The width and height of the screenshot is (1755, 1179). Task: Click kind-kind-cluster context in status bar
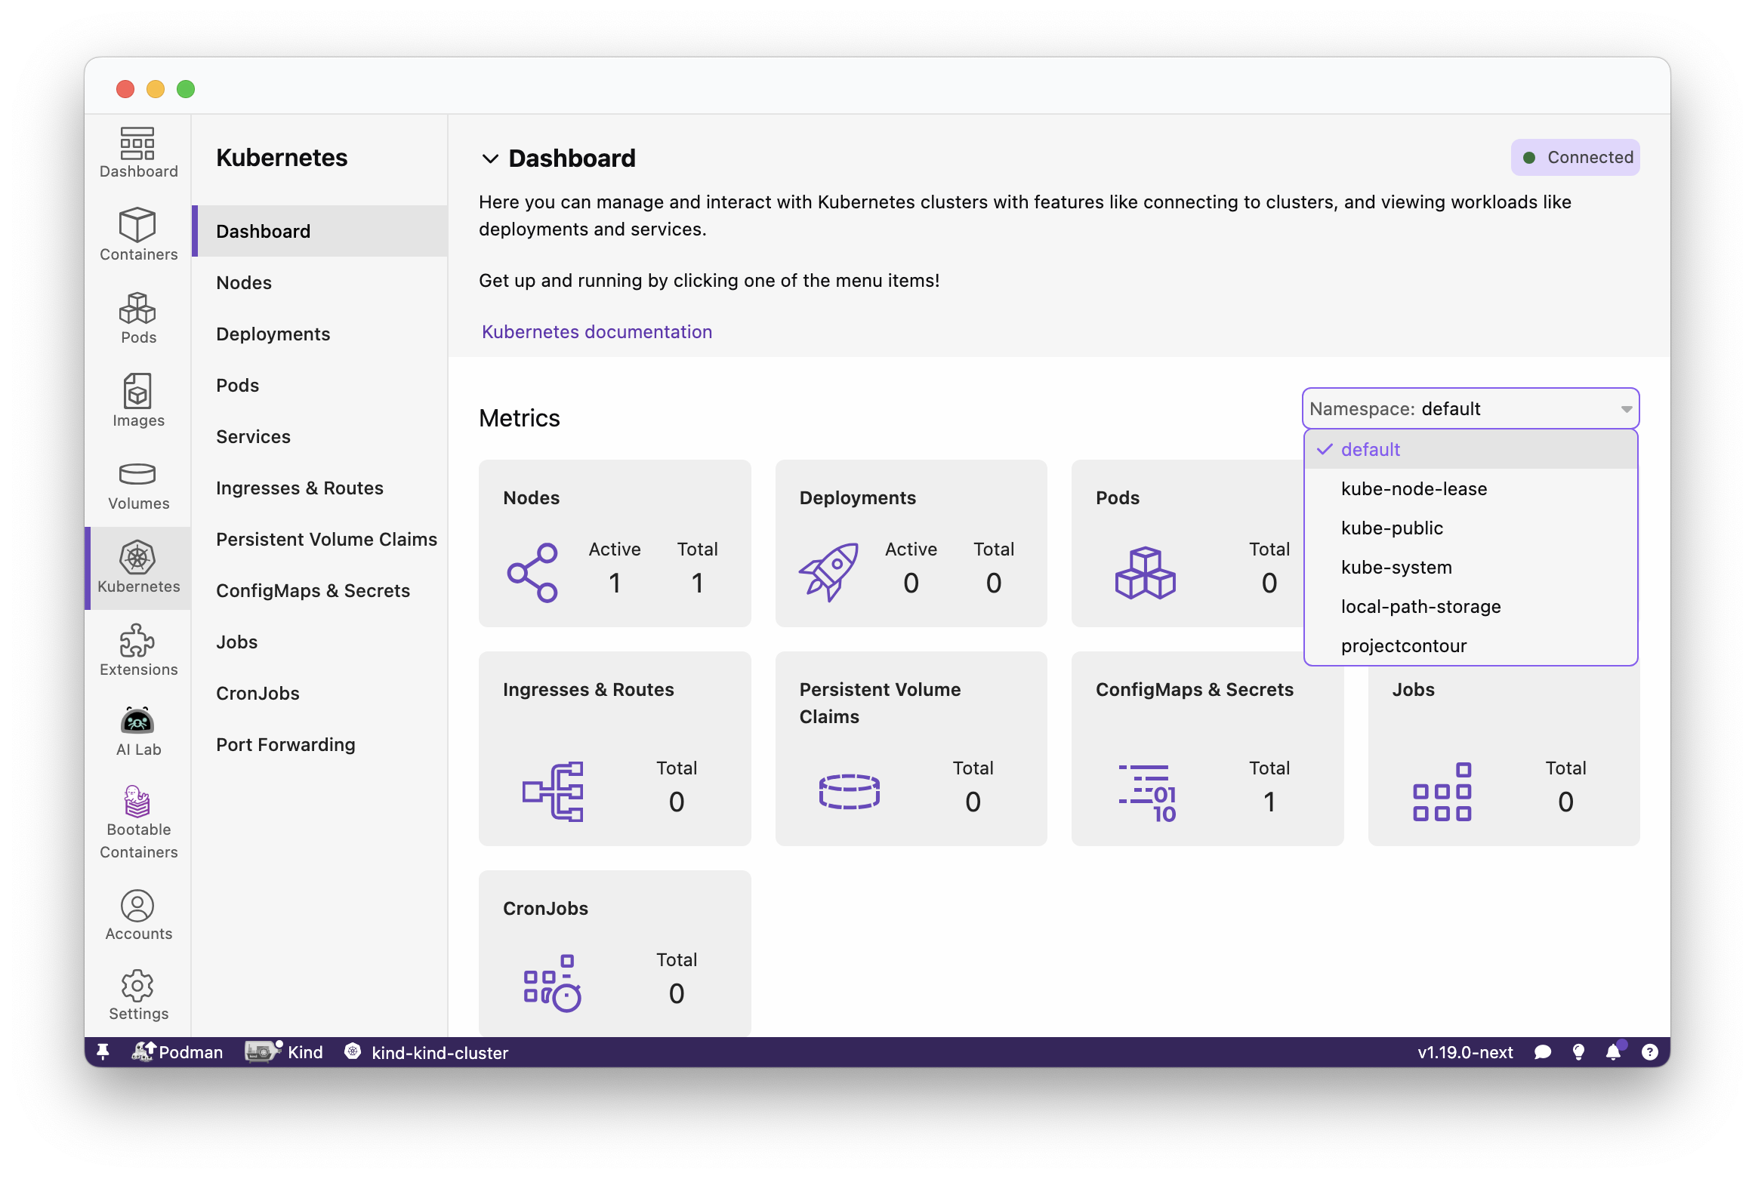(x=439, y=1053)
